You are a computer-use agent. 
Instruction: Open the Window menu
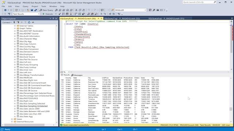53,7
